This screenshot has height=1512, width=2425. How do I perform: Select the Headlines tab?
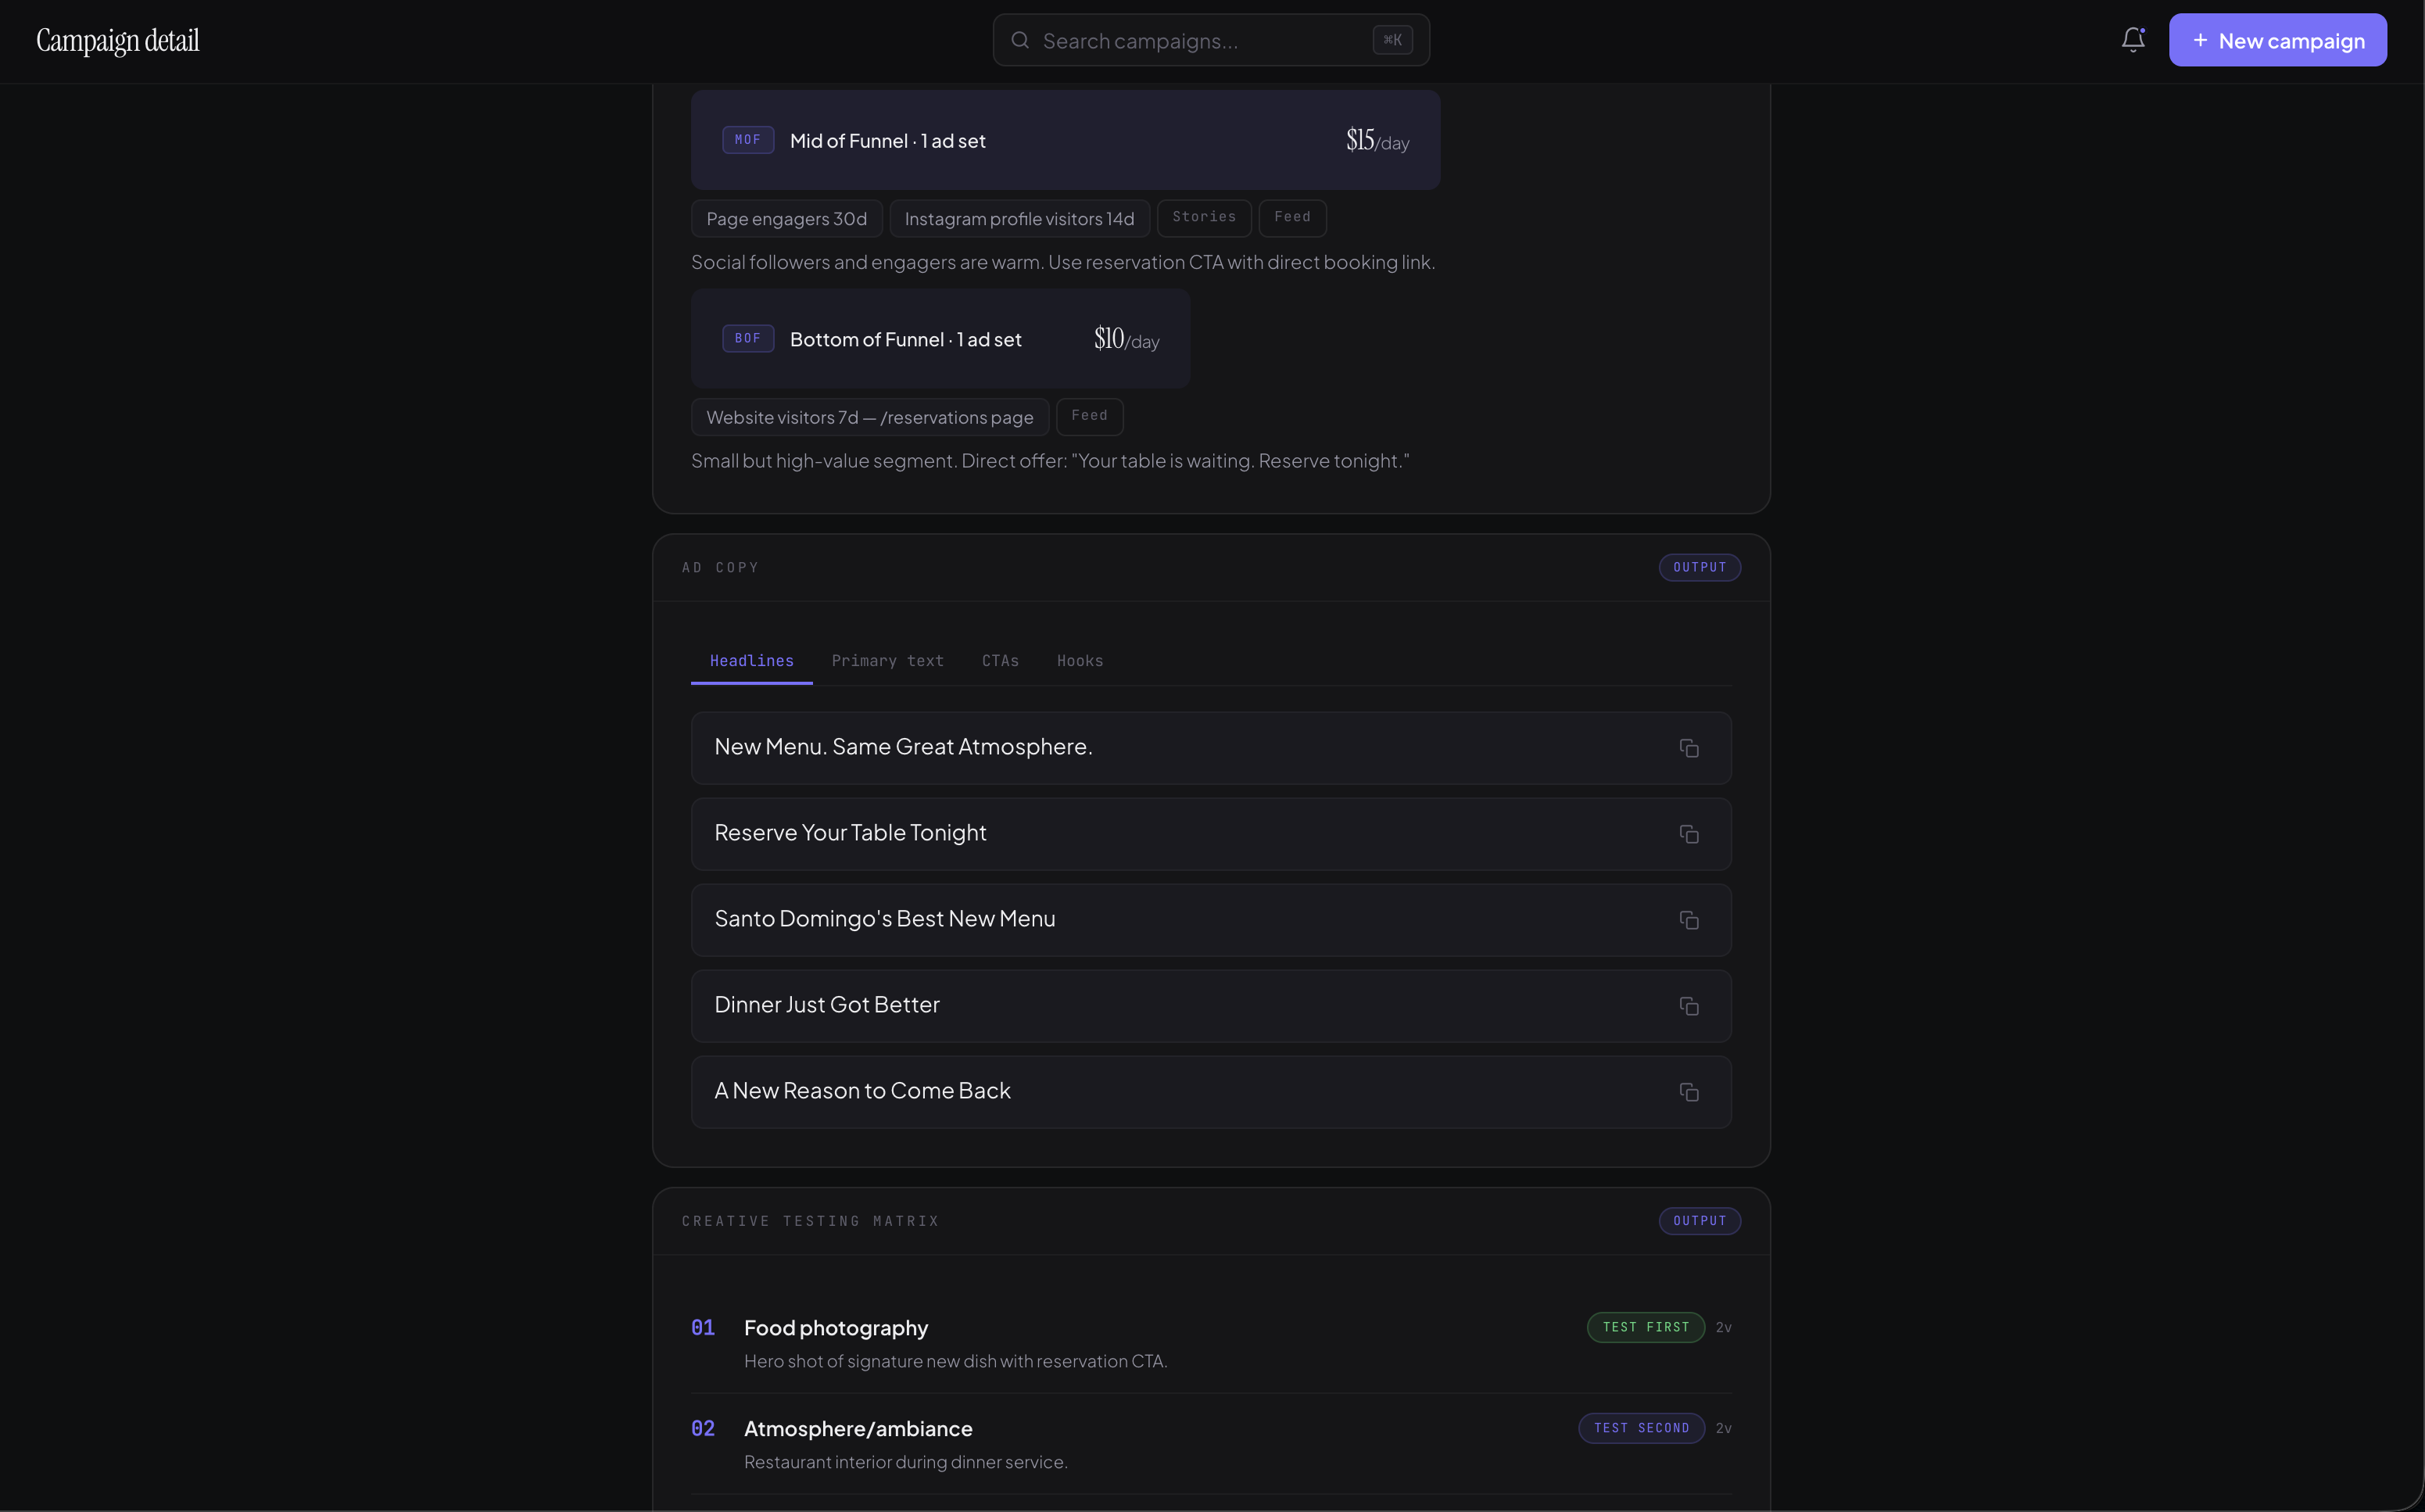coord(751,661)
